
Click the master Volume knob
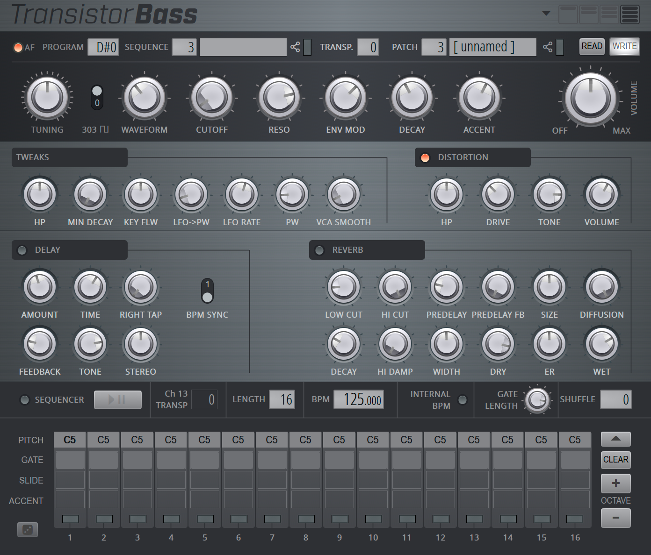point(591,99)
